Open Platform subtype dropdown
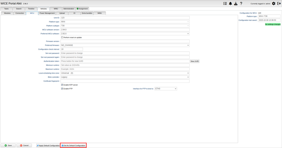This screenshot has width=282, height=148. point(125,26)
